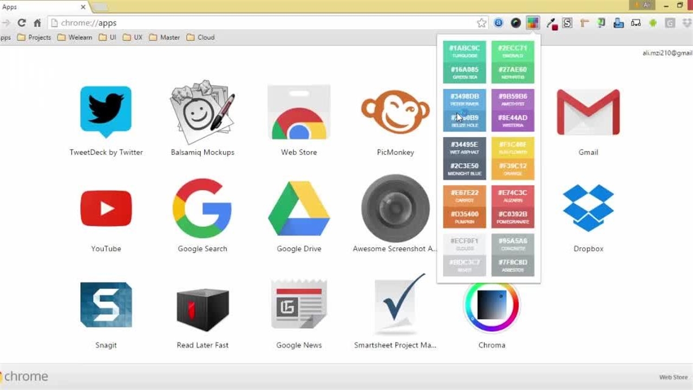
Task: Open the Master bookmark folder
Action: pyautogui.click(x=164, y=37)
